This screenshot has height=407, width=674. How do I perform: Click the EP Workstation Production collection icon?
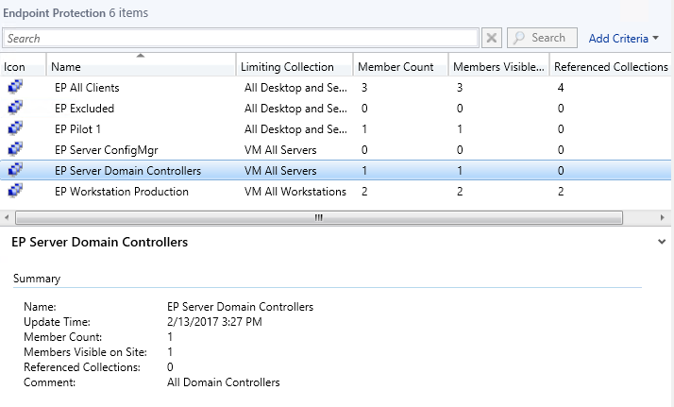15,192
